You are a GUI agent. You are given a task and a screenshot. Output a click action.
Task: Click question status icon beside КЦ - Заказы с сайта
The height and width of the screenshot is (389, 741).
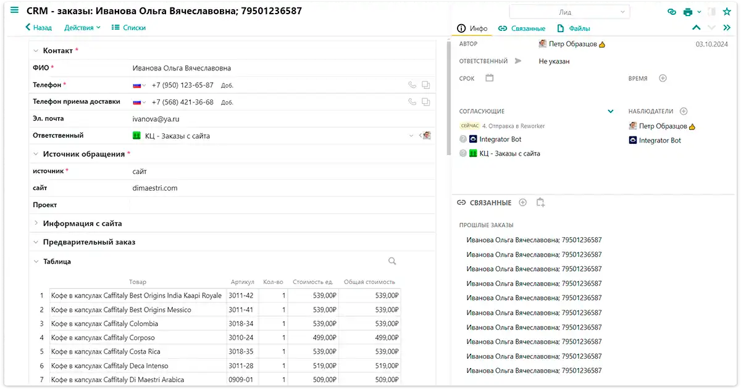click(x=463, y=154)
